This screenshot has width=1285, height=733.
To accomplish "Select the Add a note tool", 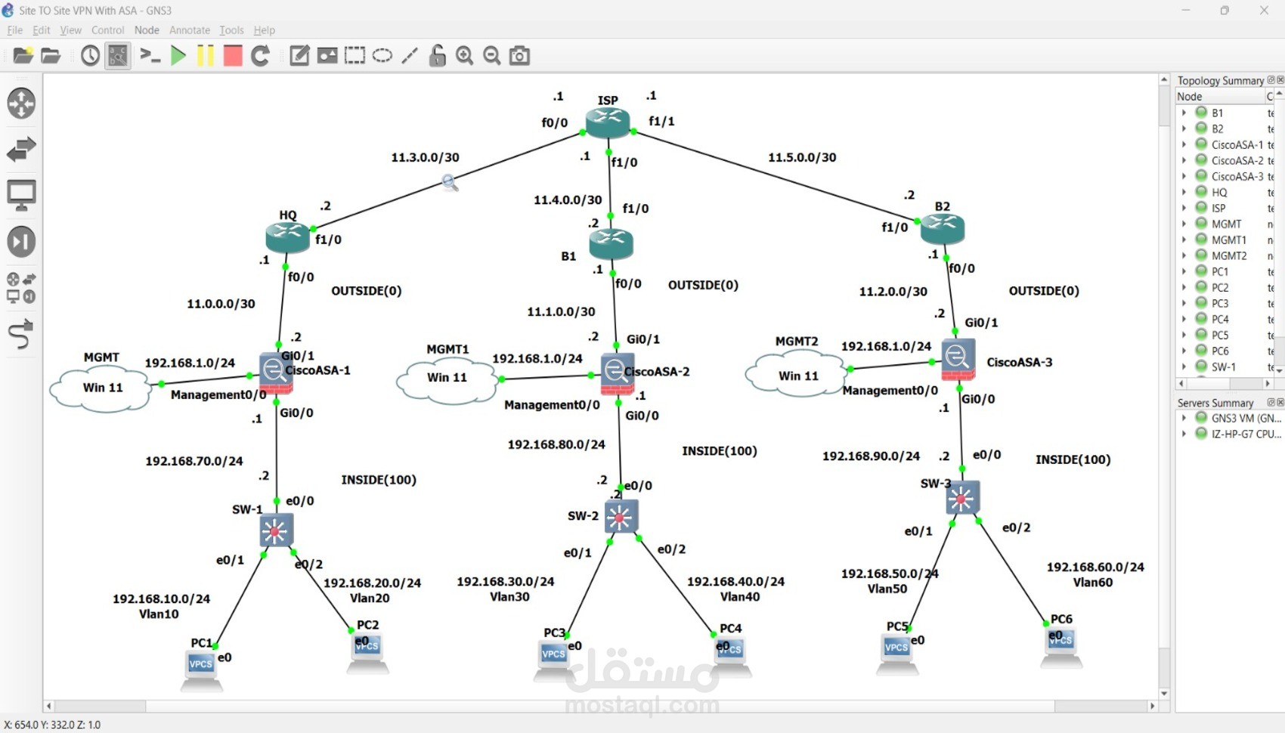I will click(x=299, y=56).
